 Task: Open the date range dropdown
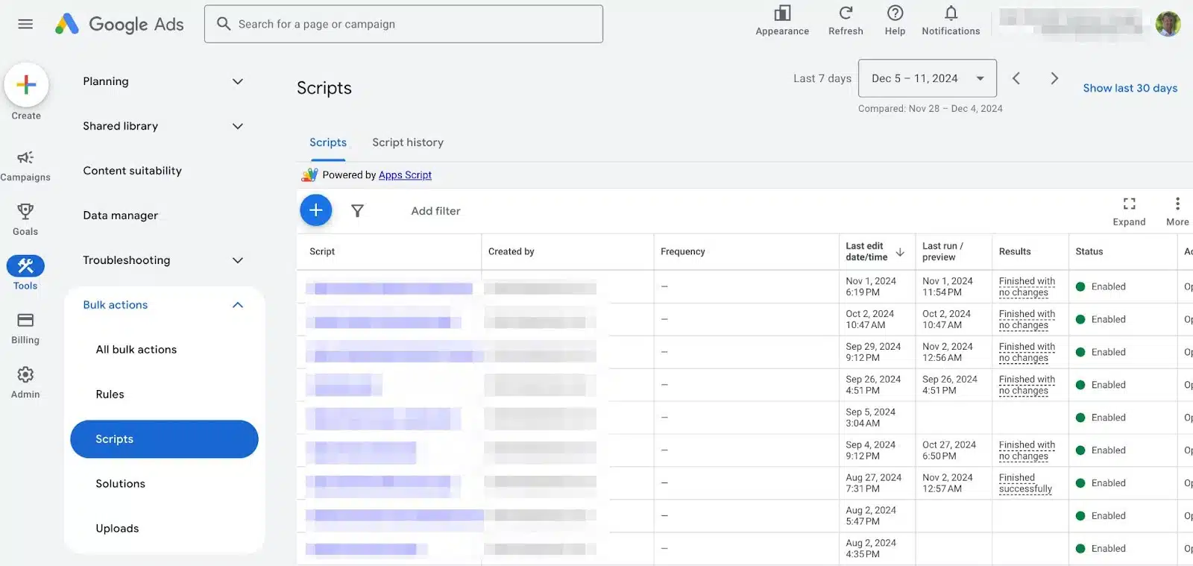coord(927,78)
